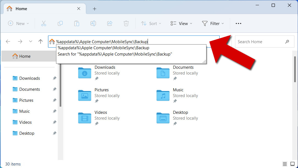The height and width of the screenshot is (168, 298).
Task: Click inside the address bar path field
Action: coord(134,42)
